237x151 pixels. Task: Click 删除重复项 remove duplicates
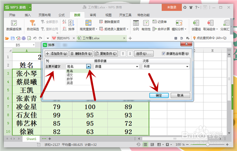[109, 22]
